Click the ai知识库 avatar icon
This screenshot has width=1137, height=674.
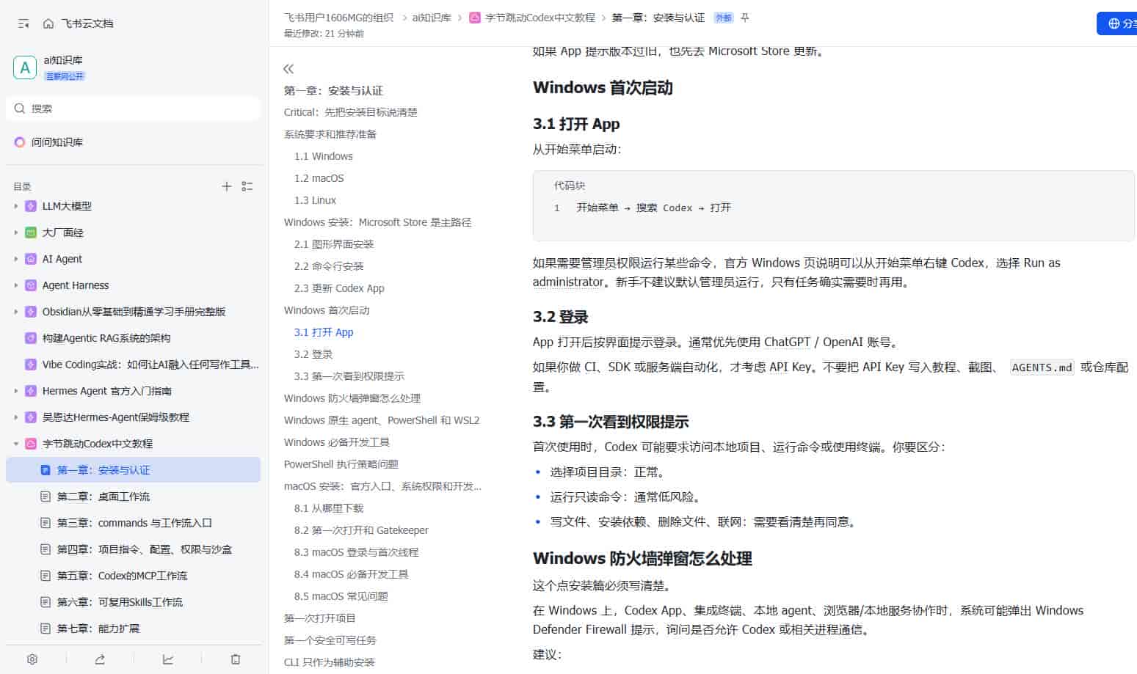point(25,67)
